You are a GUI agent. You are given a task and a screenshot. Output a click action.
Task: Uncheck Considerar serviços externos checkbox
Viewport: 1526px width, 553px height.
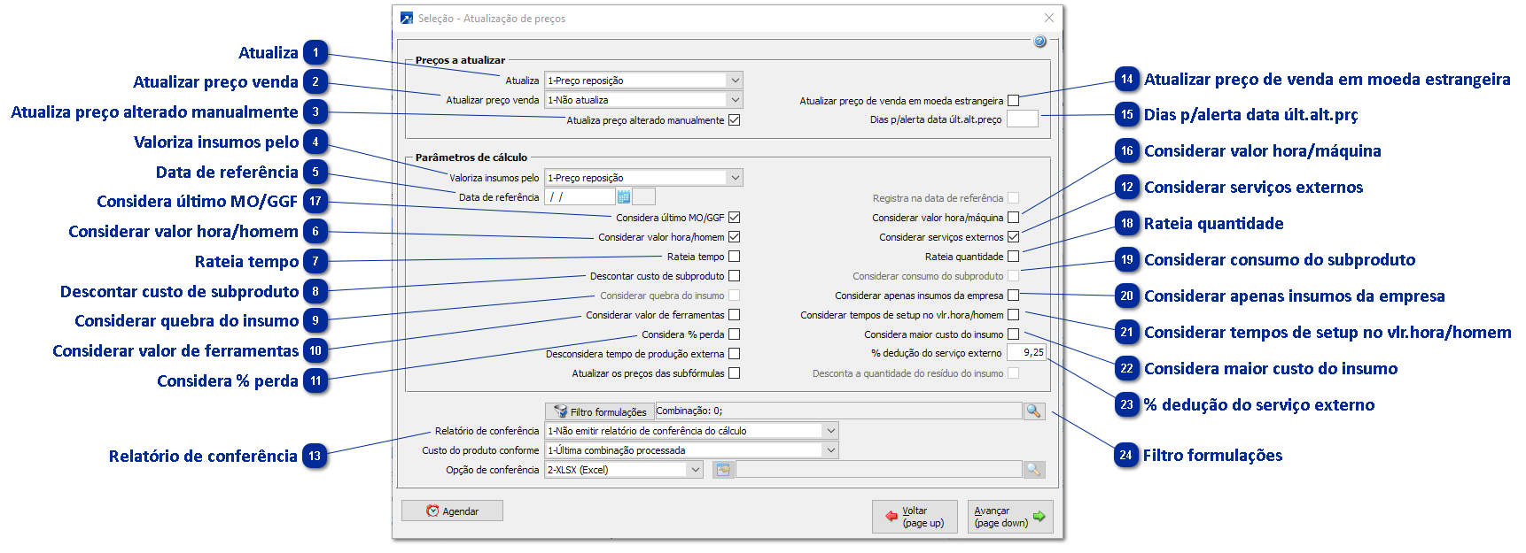1013,237
